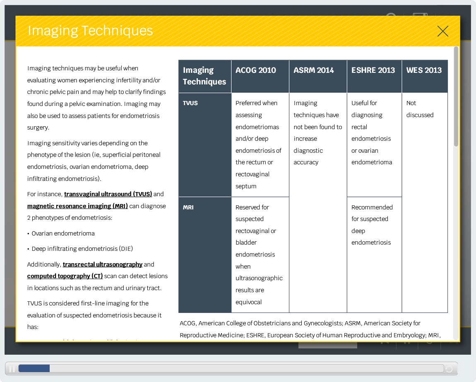
Task: Click 'Imaging sensitivity varies depending' paragraph
Action: [x=94, y=161]
